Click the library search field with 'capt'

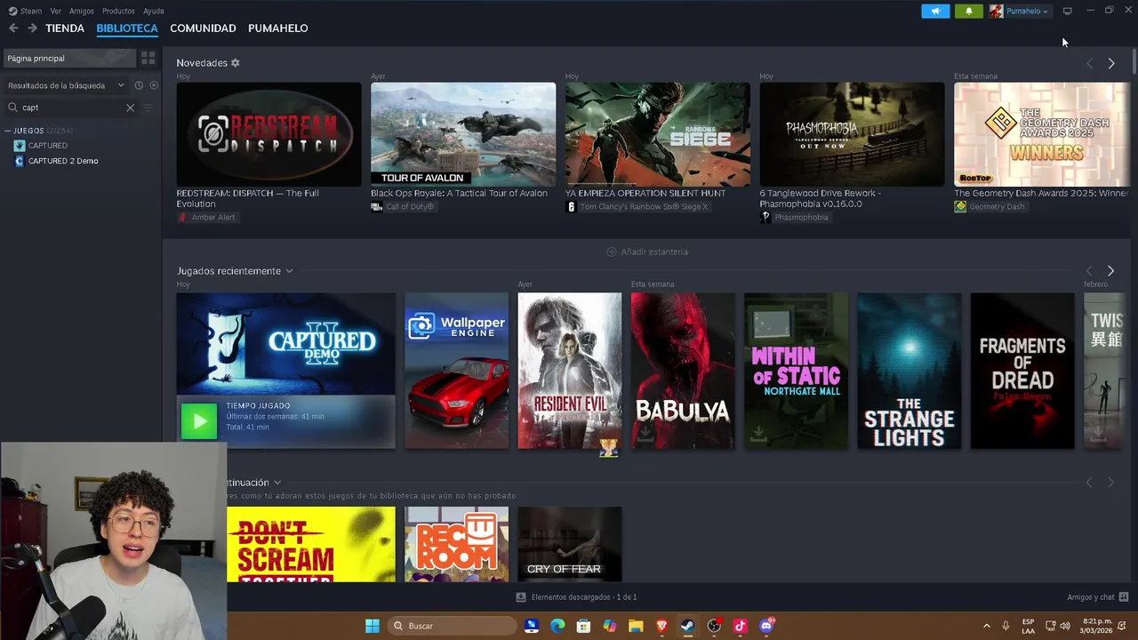tap(69, 108)
